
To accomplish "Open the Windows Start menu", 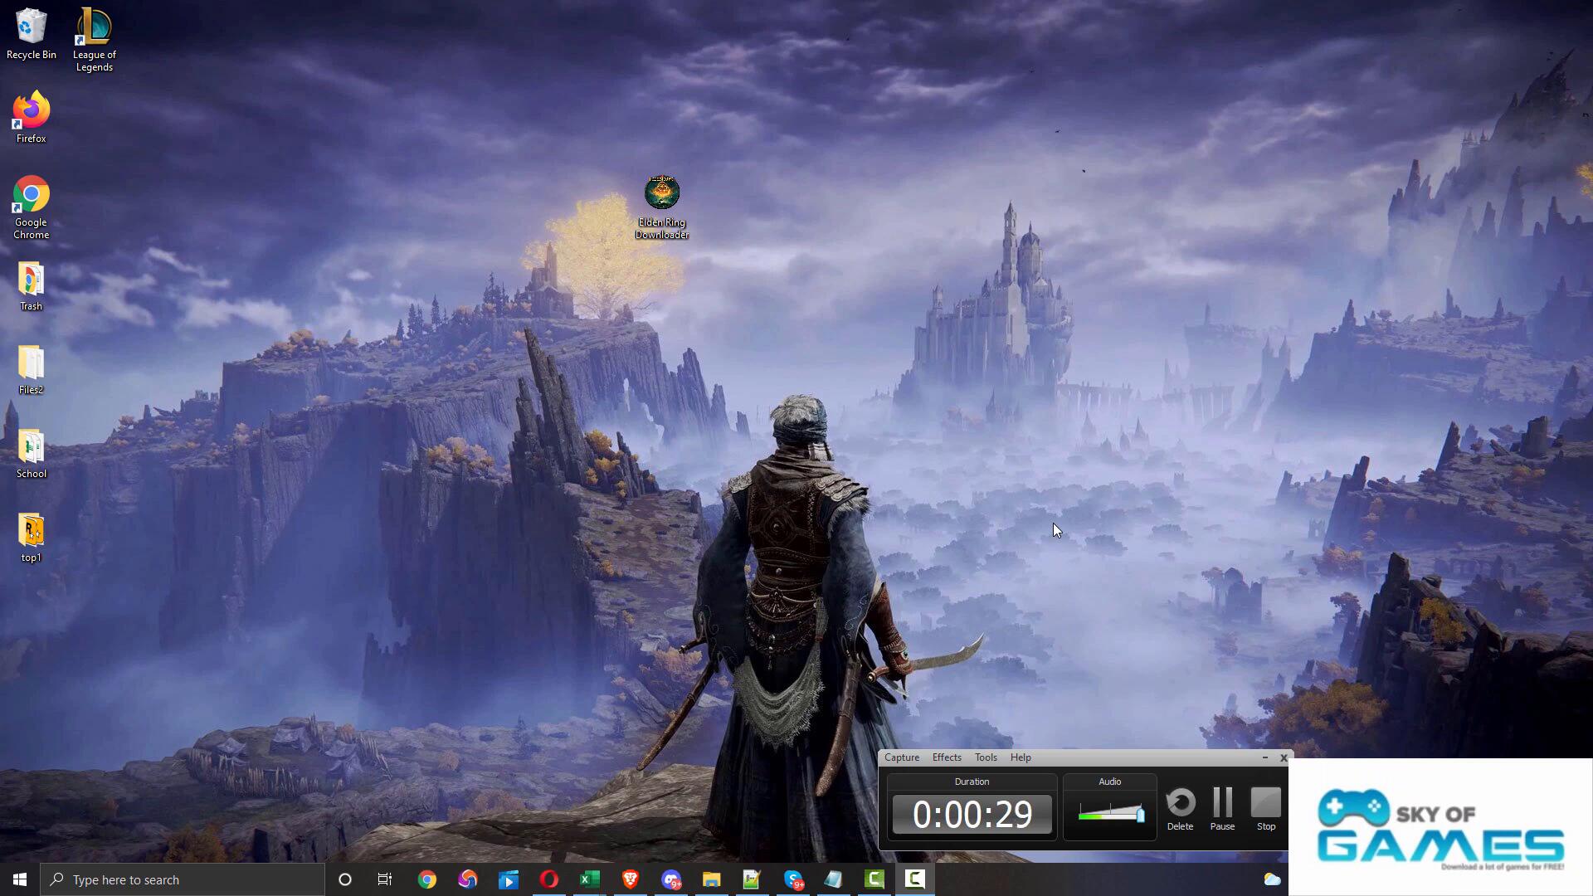I will click(x=20, y=879).
